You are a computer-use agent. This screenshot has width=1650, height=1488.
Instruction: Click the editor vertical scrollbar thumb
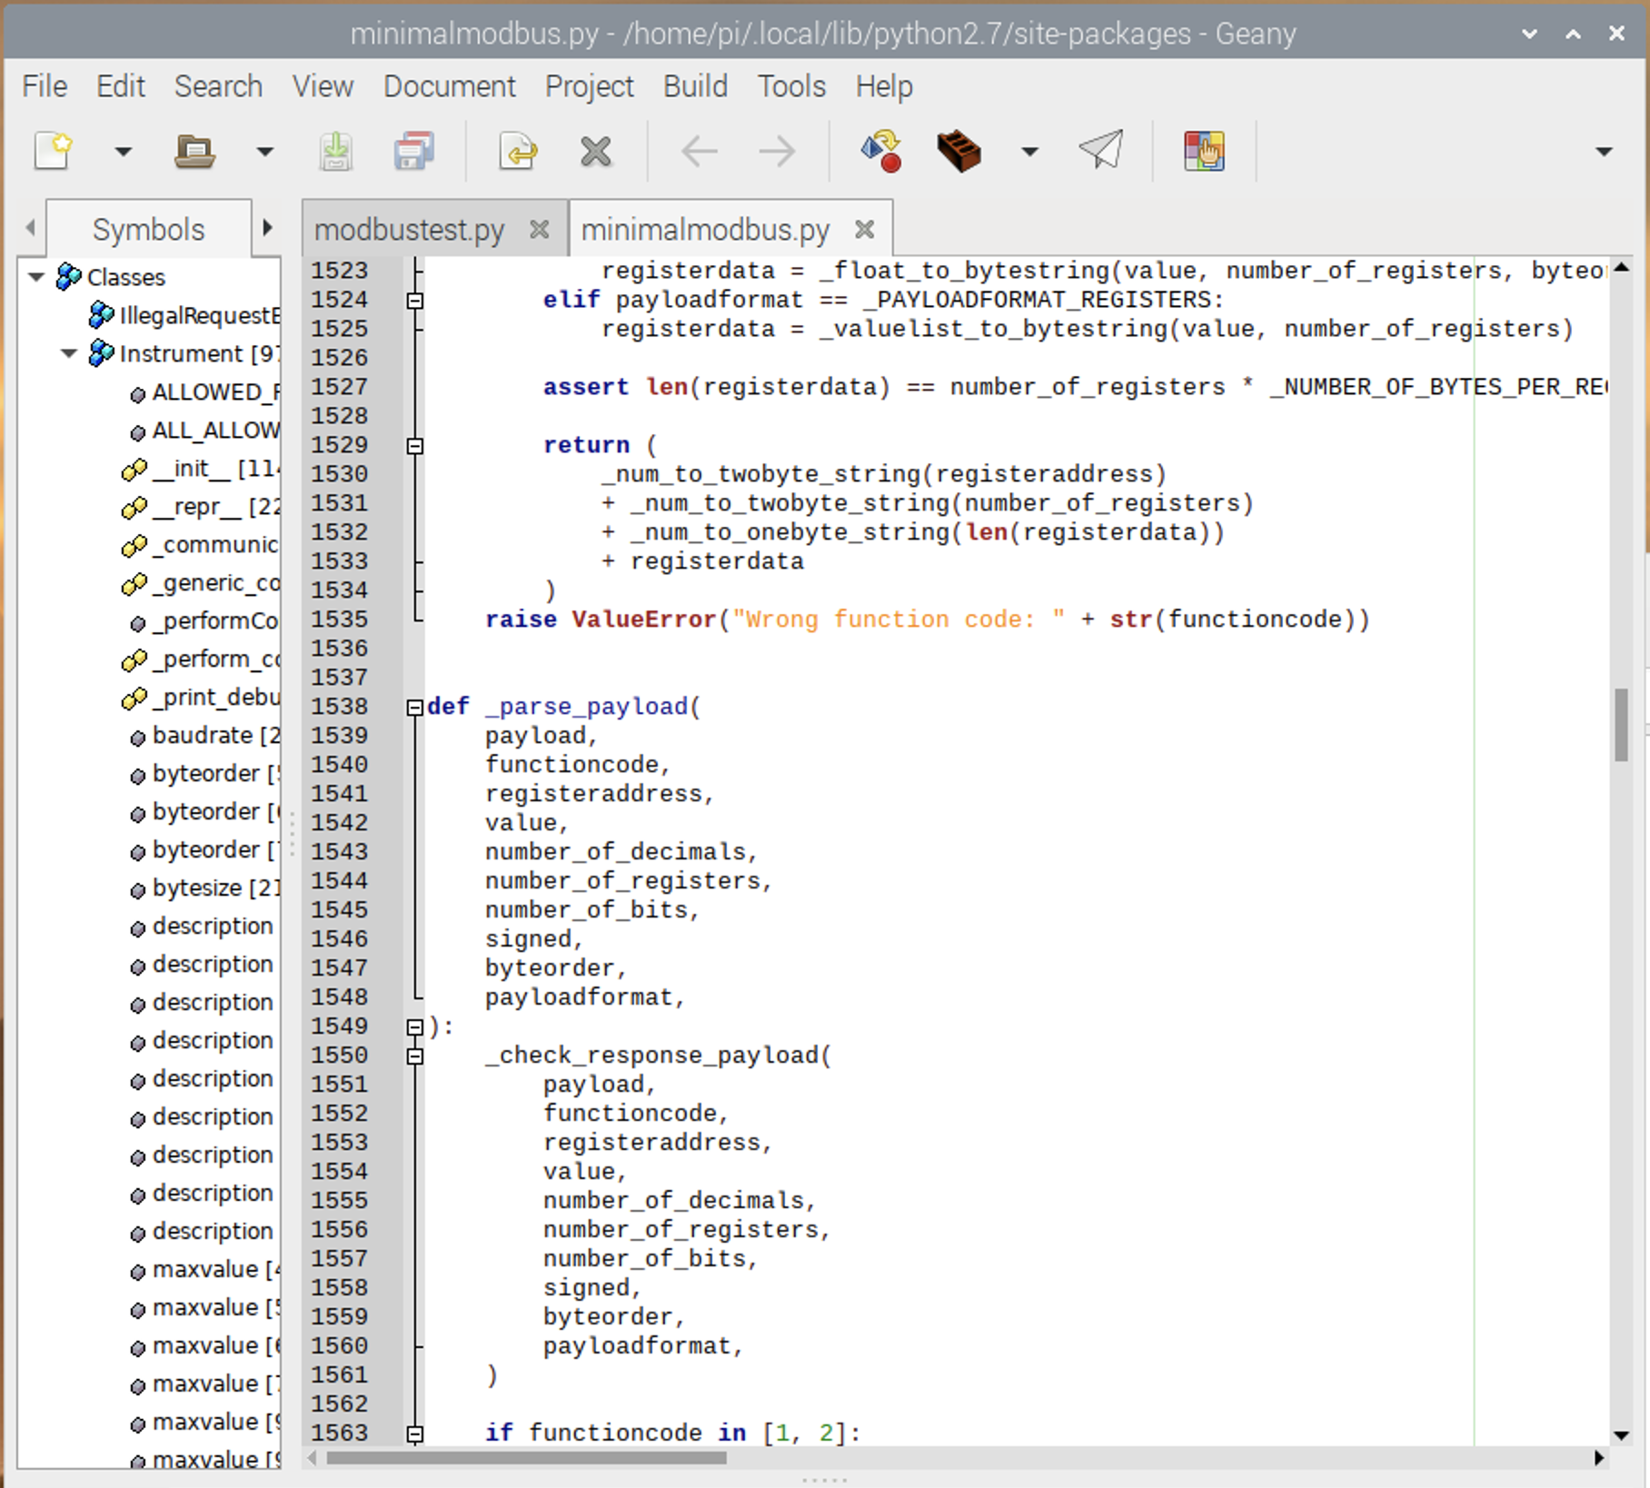1621,724
